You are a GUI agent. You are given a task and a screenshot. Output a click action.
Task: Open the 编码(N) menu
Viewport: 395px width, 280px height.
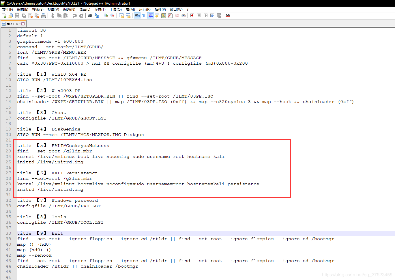[69, 10]
